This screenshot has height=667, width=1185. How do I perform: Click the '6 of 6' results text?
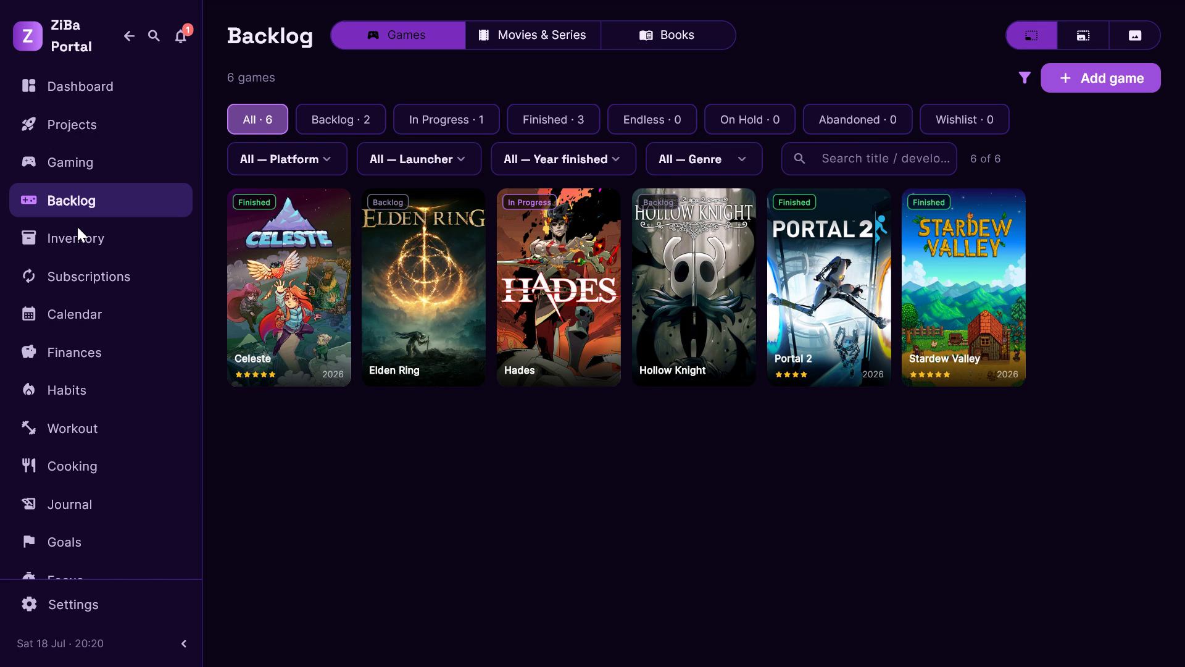pyautogui.click(x=985, y=159)
